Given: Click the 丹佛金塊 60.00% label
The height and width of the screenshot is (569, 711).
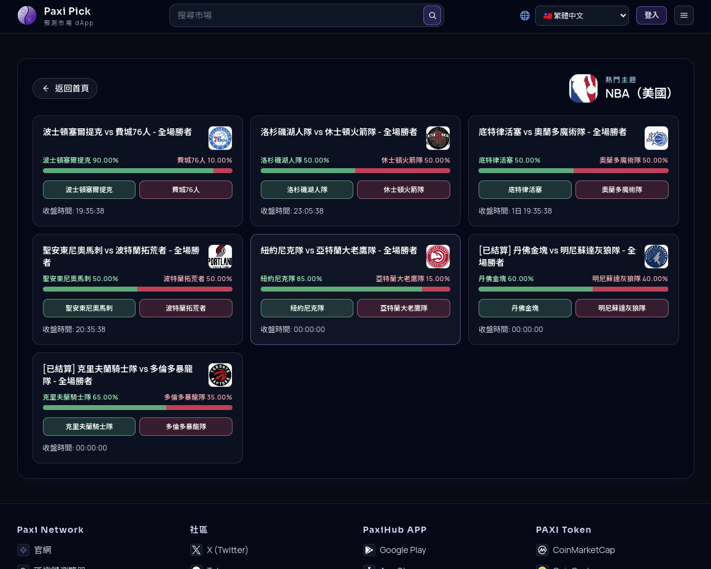Looking at the screenshot, I should pos(506,279).
